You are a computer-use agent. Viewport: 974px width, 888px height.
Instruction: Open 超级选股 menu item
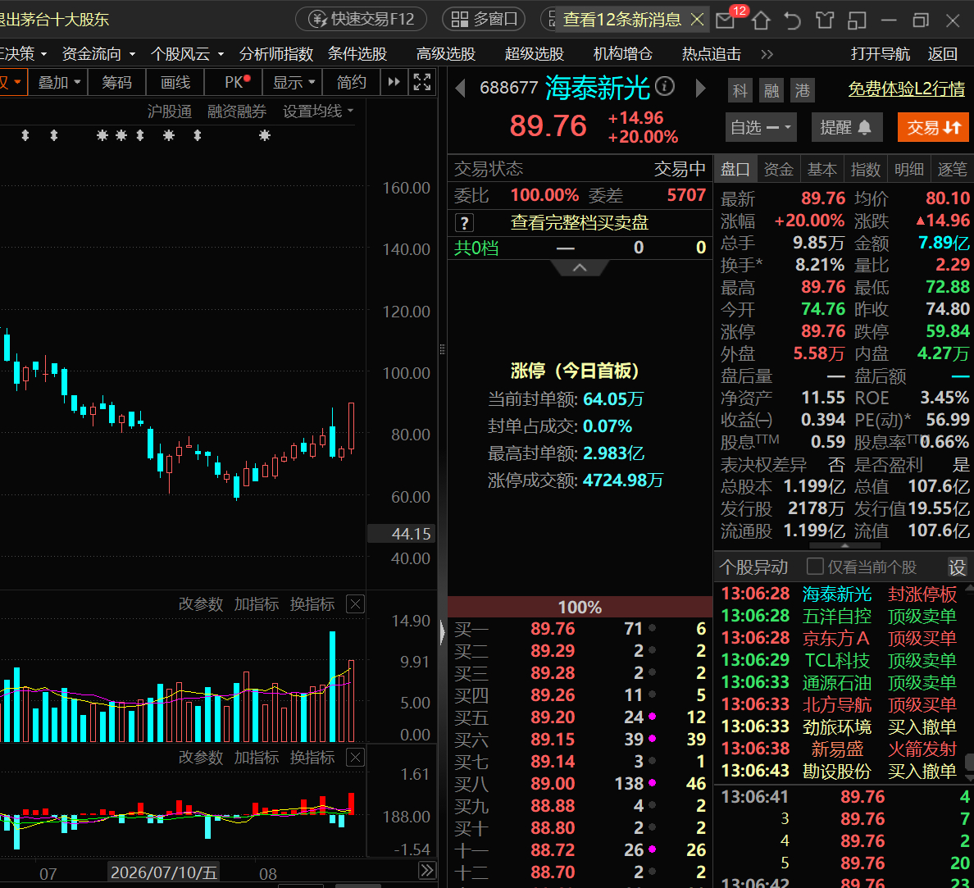tap(535, 54)
